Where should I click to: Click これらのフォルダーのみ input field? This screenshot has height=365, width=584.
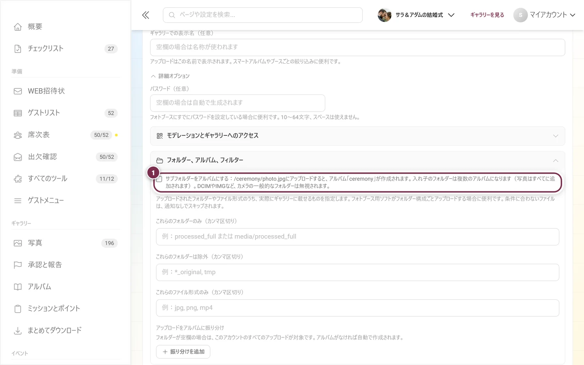coord(358,237)
